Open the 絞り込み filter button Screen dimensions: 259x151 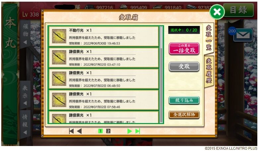(184, 100)
